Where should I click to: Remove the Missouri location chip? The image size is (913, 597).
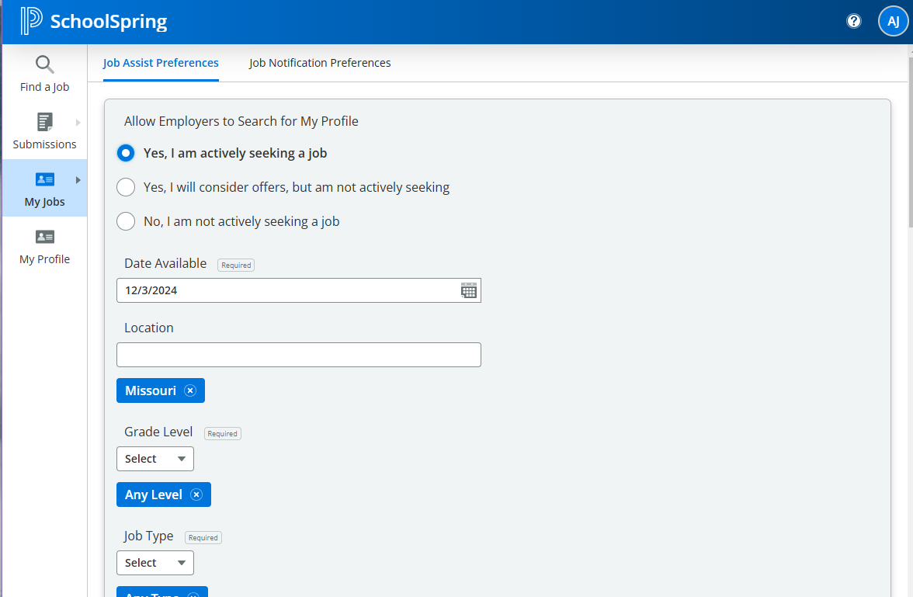[x=190, y=390]
